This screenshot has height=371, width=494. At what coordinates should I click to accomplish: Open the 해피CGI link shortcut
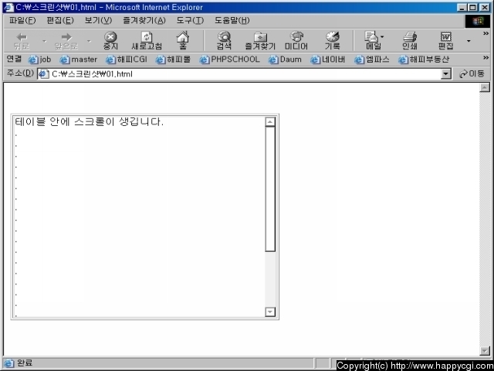(x=126, y=60)
